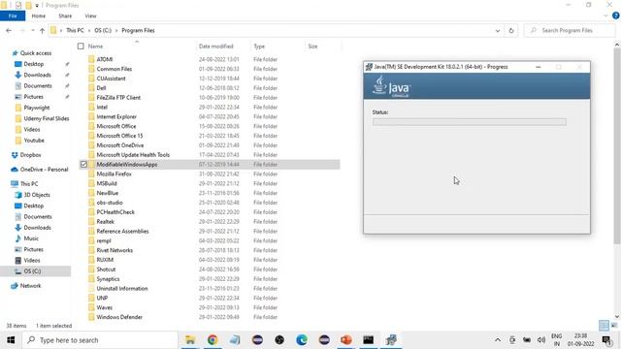Screen dimensions: 621x349
Task: Open Microsoft Edge from taskbar
Action: (302, 340)
